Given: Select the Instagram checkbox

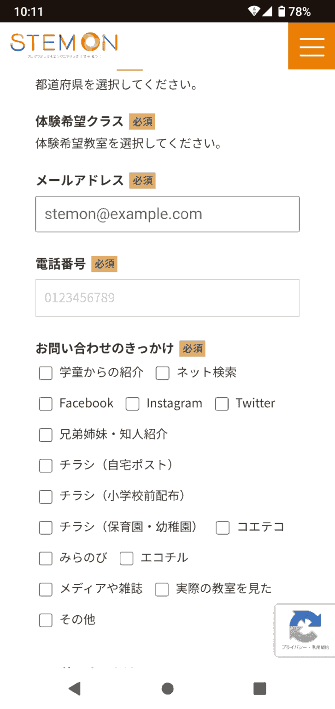Looking at the screenshot, I should point(132,404).
